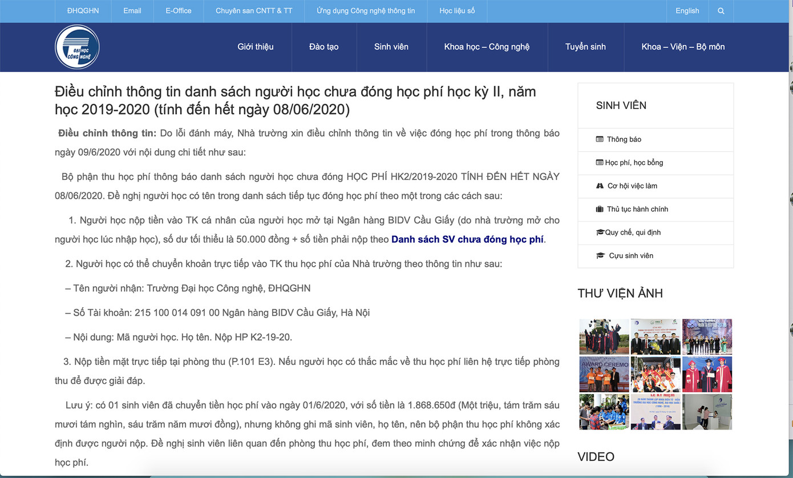Viewport: 793px width, 478px height.
Task: Open the E-Office link
Action: tap(179, 11)
